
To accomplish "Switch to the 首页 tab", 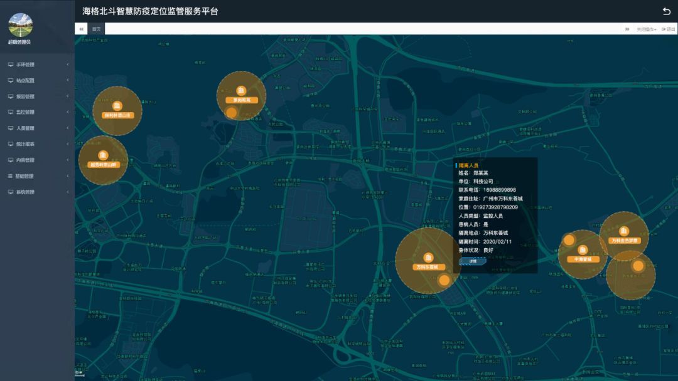I will coord(96,29).
